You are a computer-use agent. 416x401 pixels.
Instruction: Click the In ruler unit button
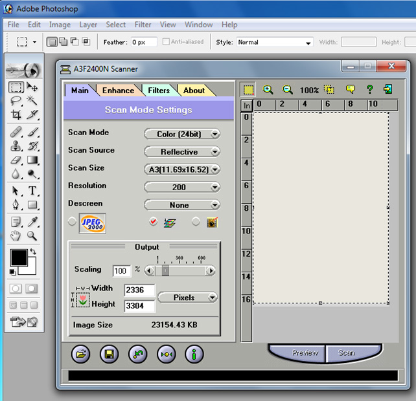coord(247,106)
